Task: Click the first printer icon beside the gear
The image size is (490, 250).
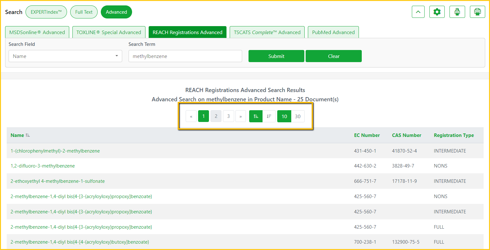Action: (x=457, y=12)
